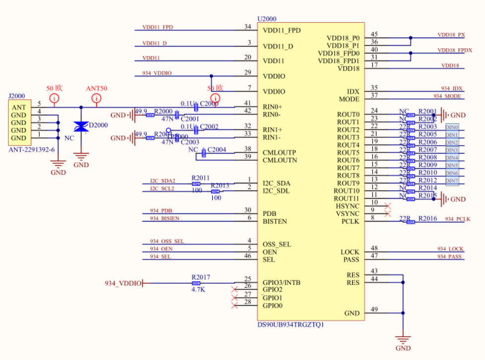
Task: Select the GND port right of R2015
Action: tap(453, 199)
